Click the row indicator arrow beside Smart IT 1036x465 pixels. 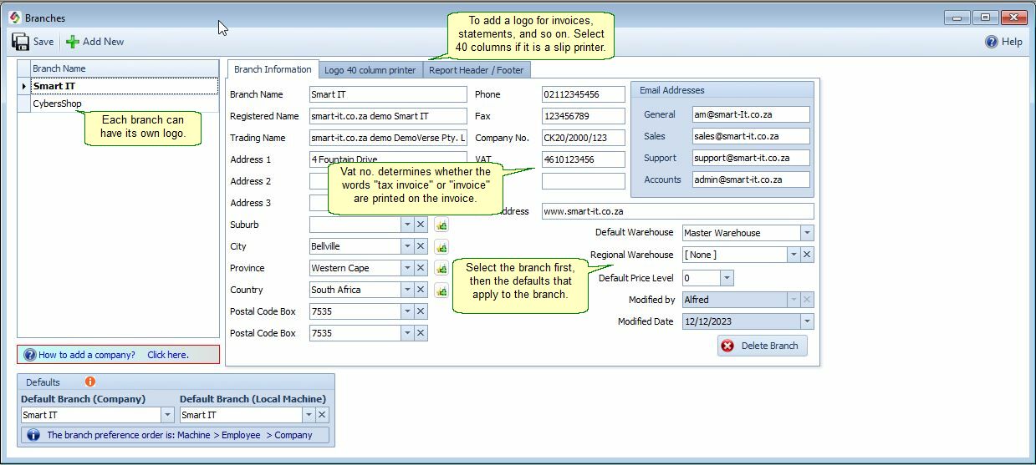point(24,86)
